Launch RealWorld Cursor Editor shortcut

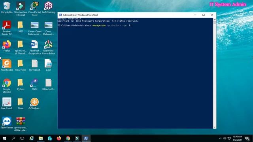48,47
